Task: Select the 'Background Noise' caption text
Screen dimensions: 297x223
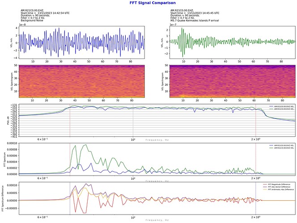Action: 32,21
